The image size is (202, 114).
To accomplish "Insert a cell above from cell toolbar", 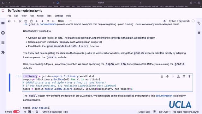I will click(178, 77).
